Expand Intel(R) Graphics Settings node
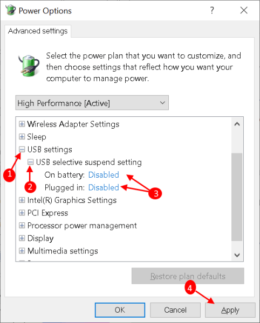The image size is (260, 323). 22,200
